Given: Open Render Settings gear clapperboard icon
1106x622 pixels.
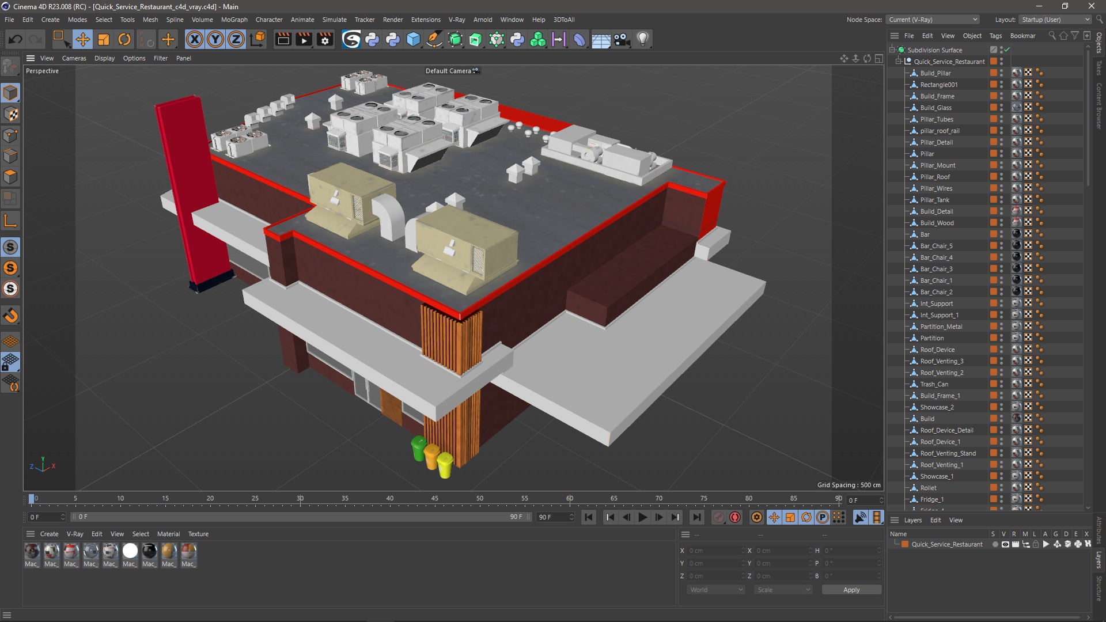Looking at the screenshot, I should coord(325,39).
